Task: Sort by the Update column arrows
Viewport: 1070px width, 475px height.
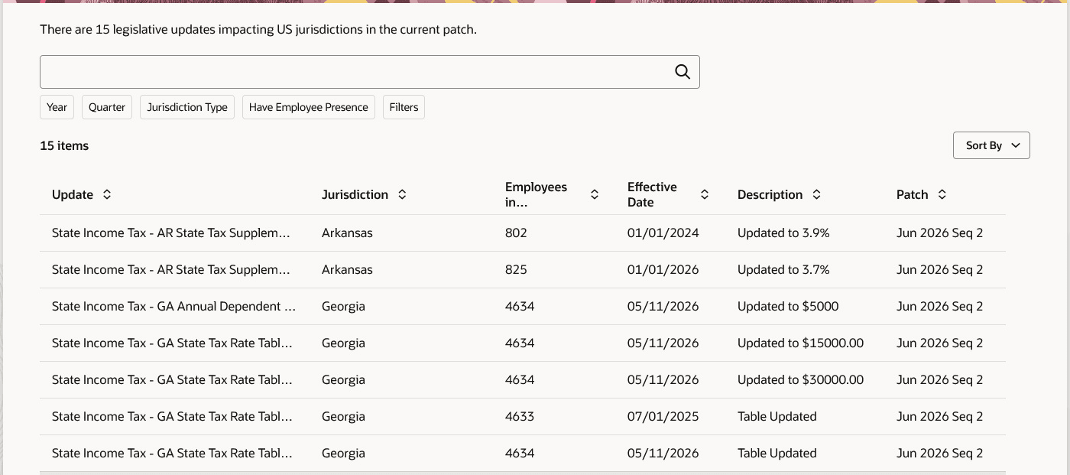Action: point(107,194)
